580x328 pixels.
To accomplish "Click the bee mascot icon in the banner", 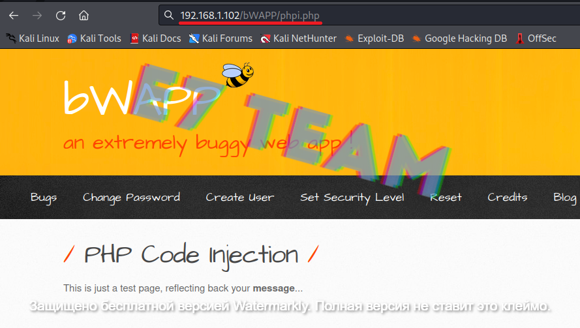I will [238, 75].
